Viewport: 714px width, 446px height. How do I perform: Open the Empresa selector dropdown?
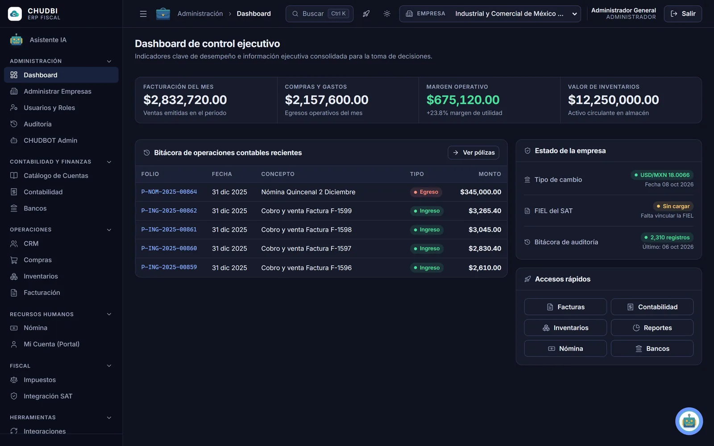pos(490,14)
